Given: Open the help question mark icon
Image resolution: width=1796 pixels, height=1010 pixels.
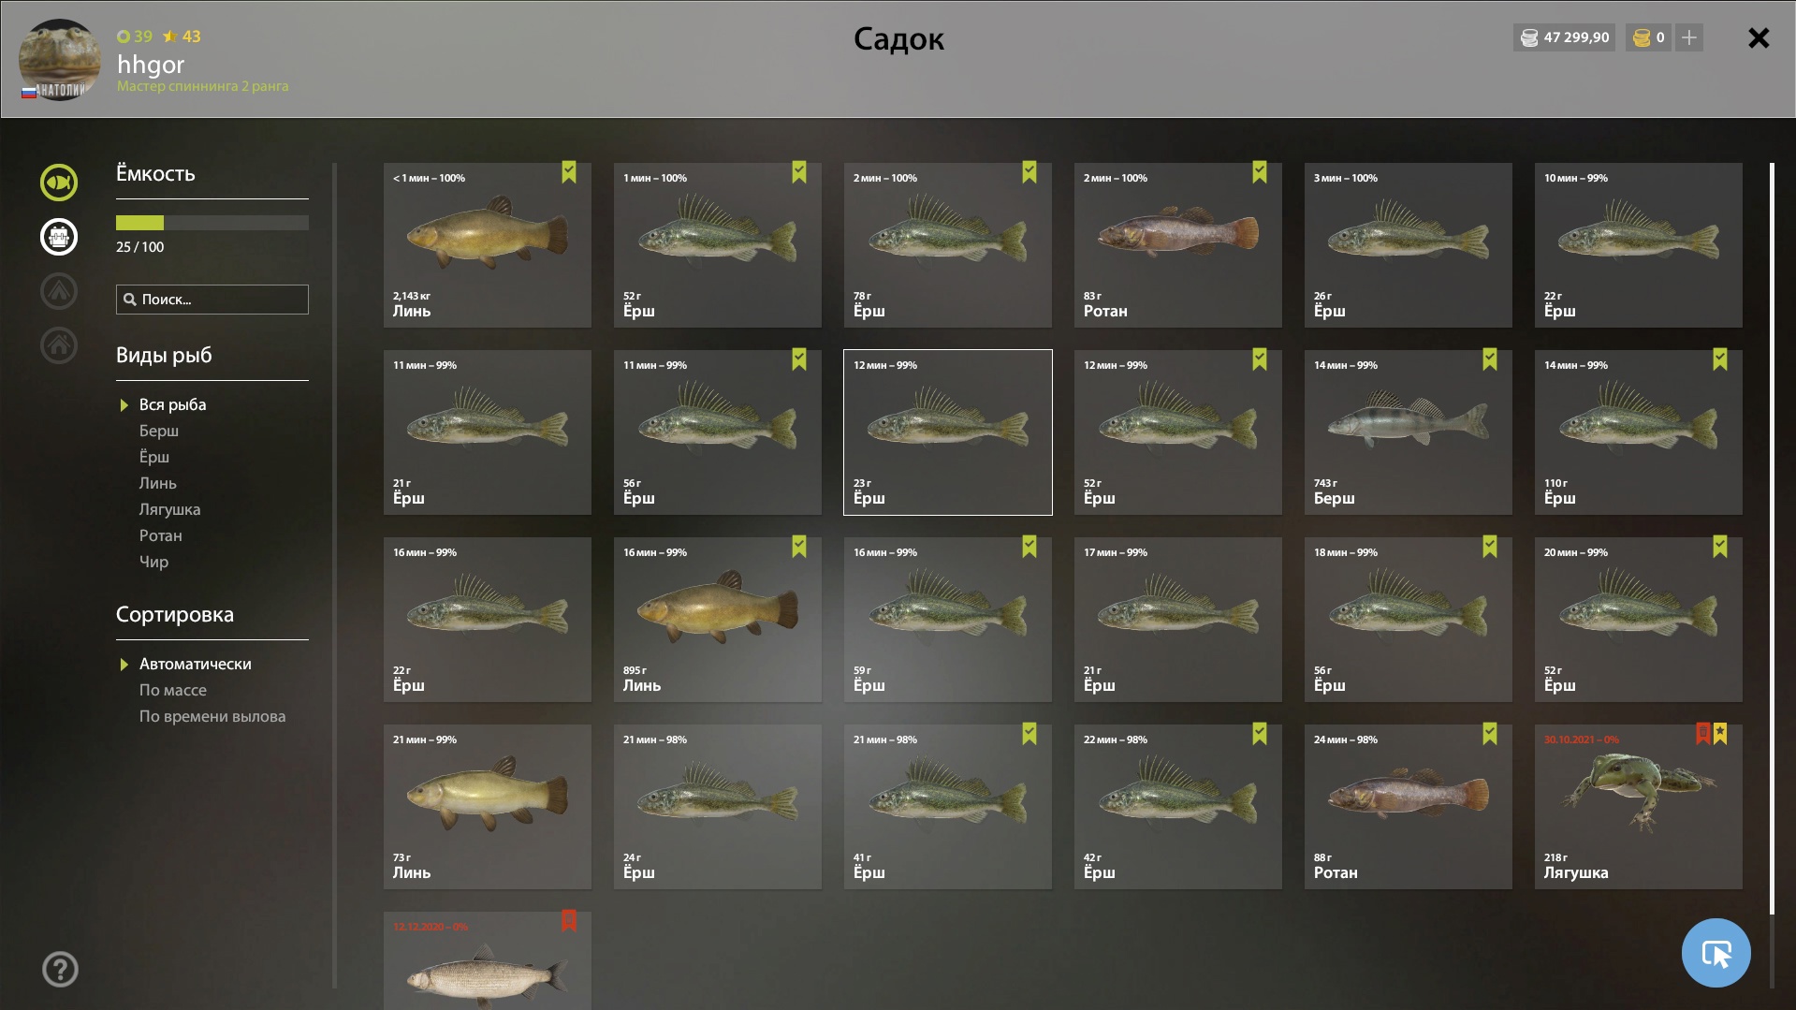Looking at the screenshot, I should (60, 969).
